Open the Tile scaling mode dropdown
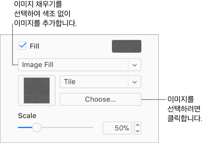Image resolution: width=204 pixels, height=143 pixels. pos(100,82)
